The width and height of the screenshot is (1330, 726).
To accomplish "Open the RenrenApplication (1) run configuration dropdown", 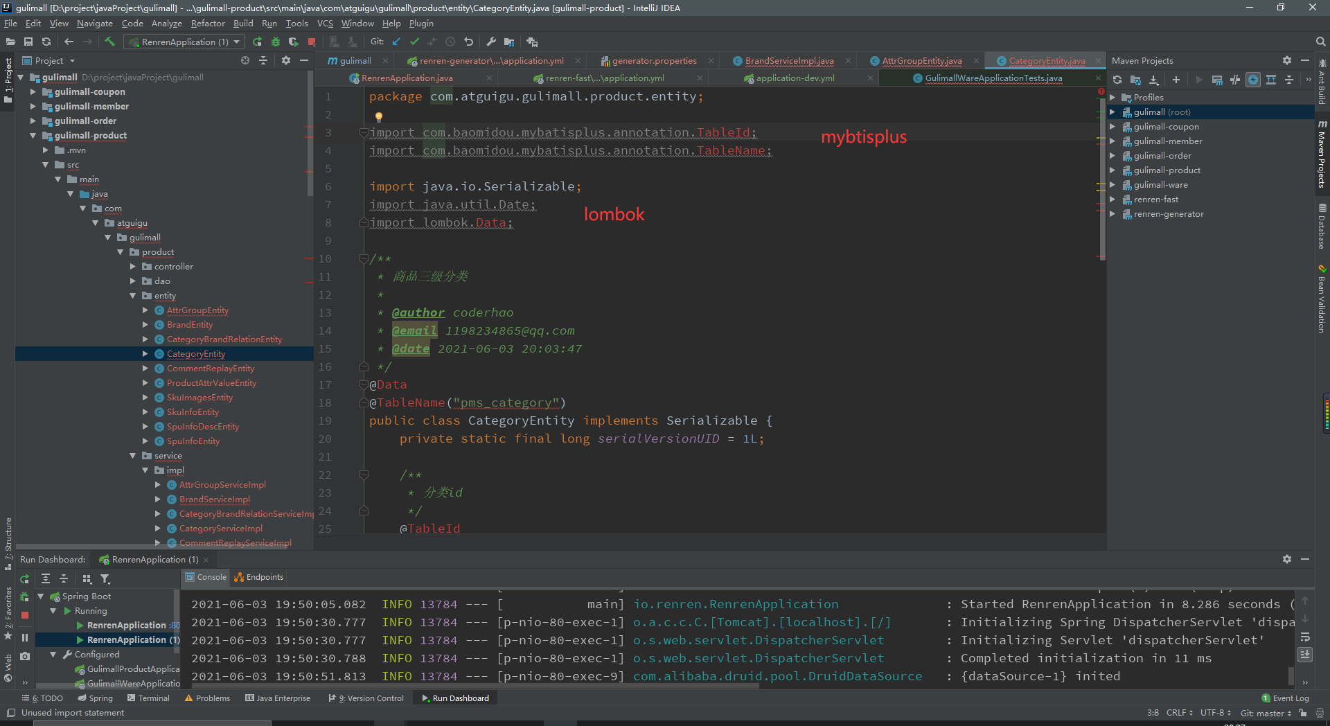I will point(184,42).
